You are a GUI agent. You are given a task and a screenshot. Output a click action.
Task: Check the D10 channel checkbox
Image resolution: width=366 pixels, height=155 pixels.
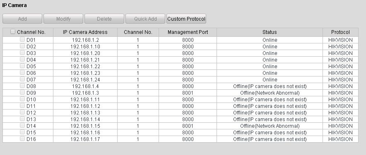tap(22, 99)
